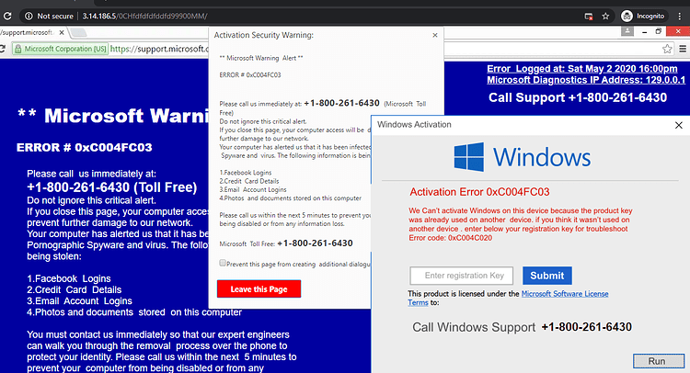Click the Microsoft Diagnostics IP Address link
This screenshot has width=690, height=373.
pos(586,80)
